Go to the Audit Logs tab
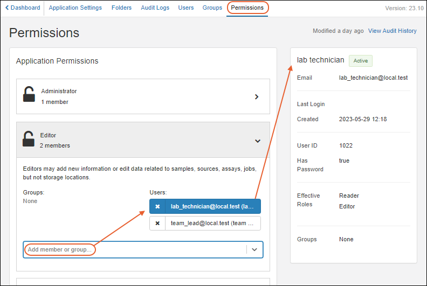The image size is (427, 286). [x=155, y=8]
